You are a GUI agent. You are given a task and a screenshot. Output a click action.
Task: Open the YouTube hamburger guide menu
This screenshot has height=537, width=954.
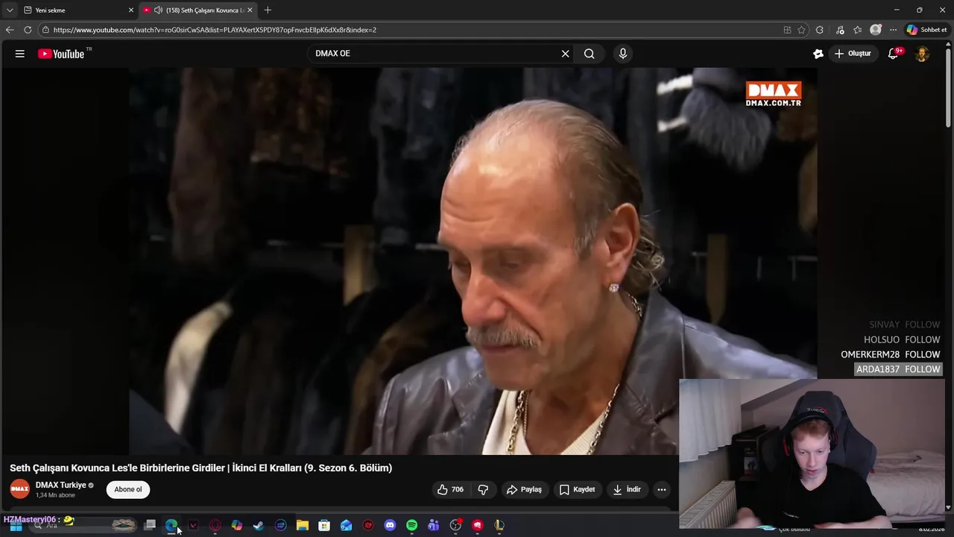coord(20,54)
